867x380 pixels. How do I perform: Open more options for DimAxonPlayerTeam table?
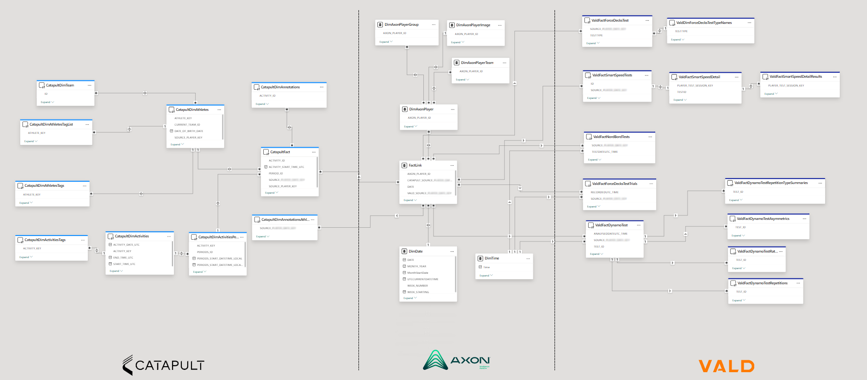pyautogui.click(x=504, y=63)
